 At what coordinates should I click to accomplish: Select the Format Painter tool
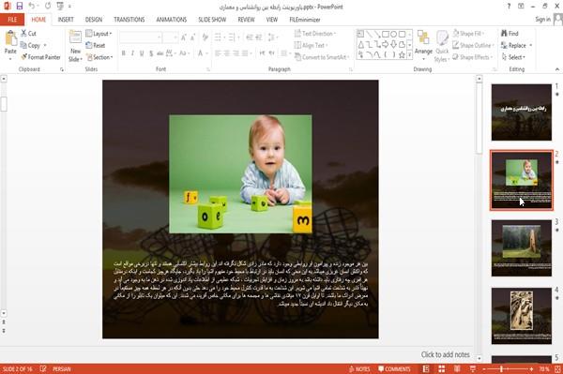point(40,57)
